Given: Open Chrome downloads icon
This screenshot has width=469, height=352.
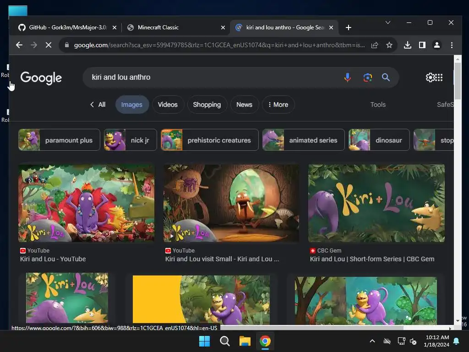Looking at the screenshot, I should pos(407,45).
